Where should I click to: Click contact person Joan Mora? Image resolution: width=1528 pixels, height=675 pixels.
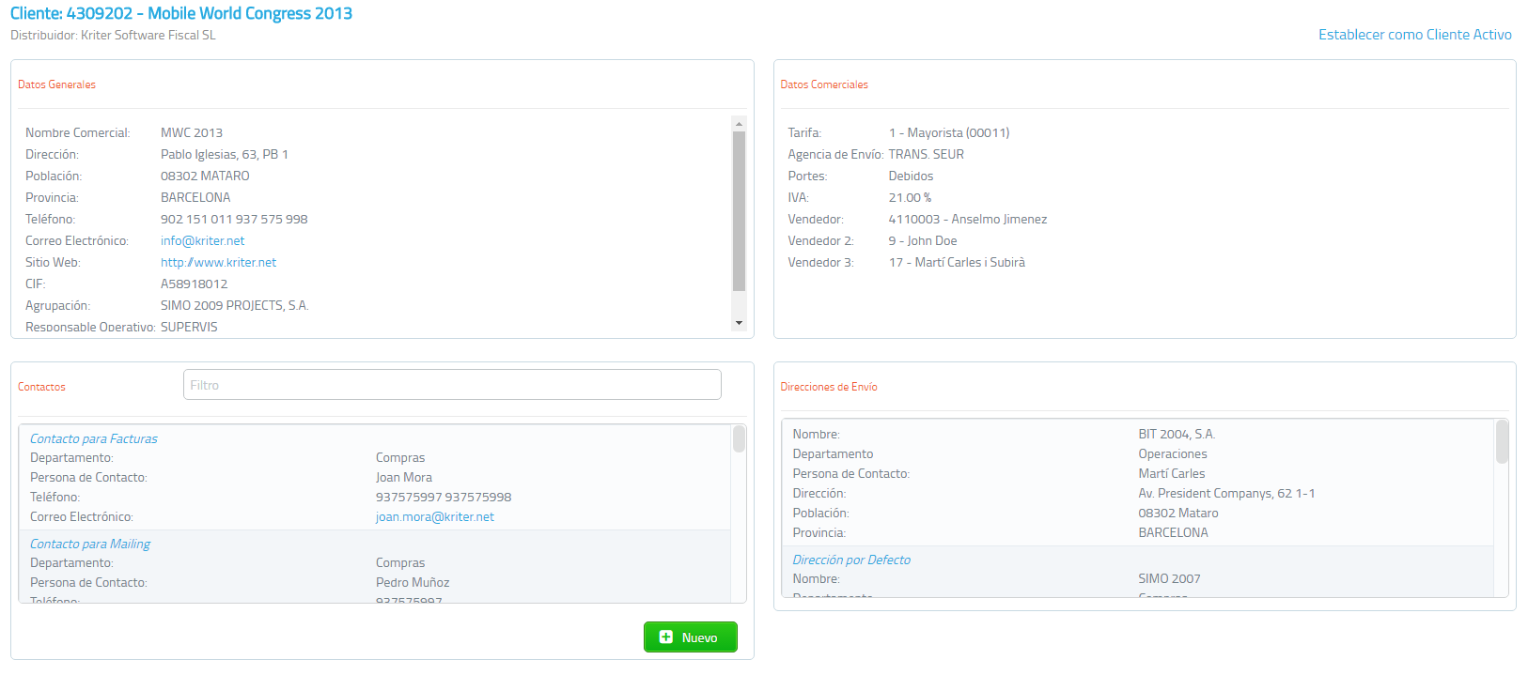pos(404,478)
